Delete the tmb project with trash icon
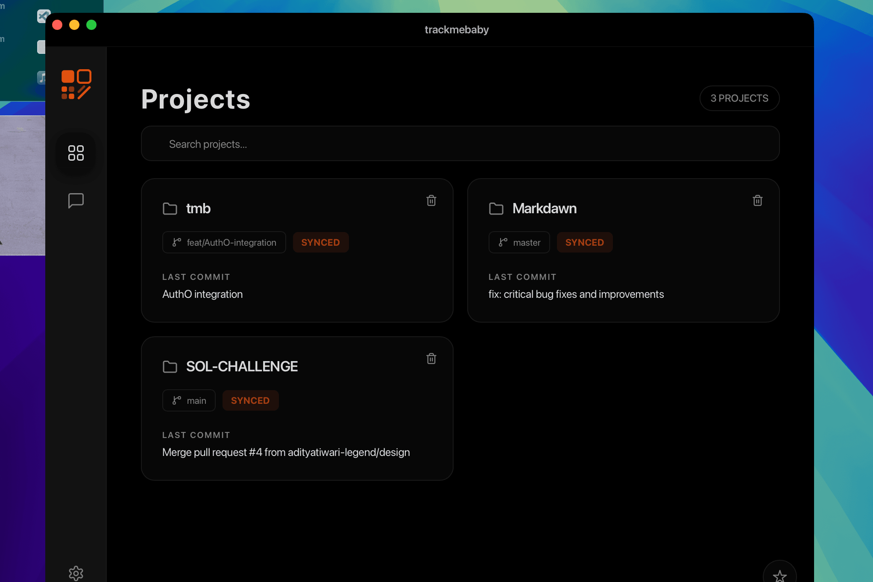Screen dimensions: 873x582 pos(431,200)
